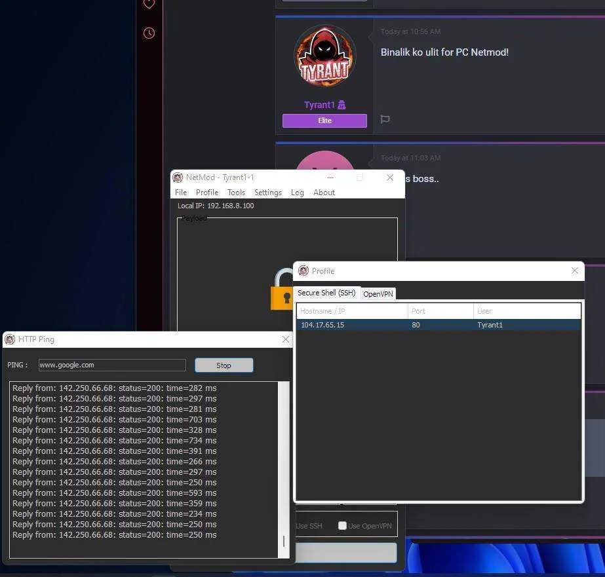Click the NetMod icon in Profile title bar
The height and width of the screenshot is (577, 605).
click(303, 270)
